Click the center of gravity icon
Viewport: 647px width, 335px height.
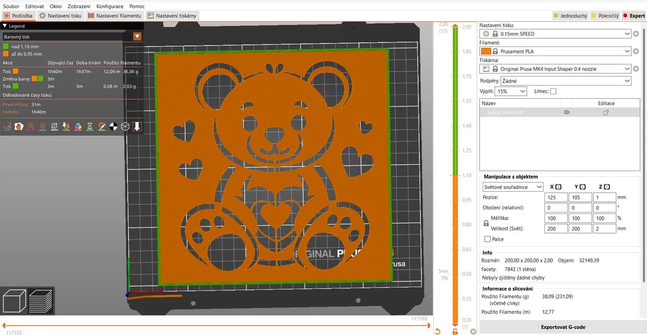click(x=113, y=126)
